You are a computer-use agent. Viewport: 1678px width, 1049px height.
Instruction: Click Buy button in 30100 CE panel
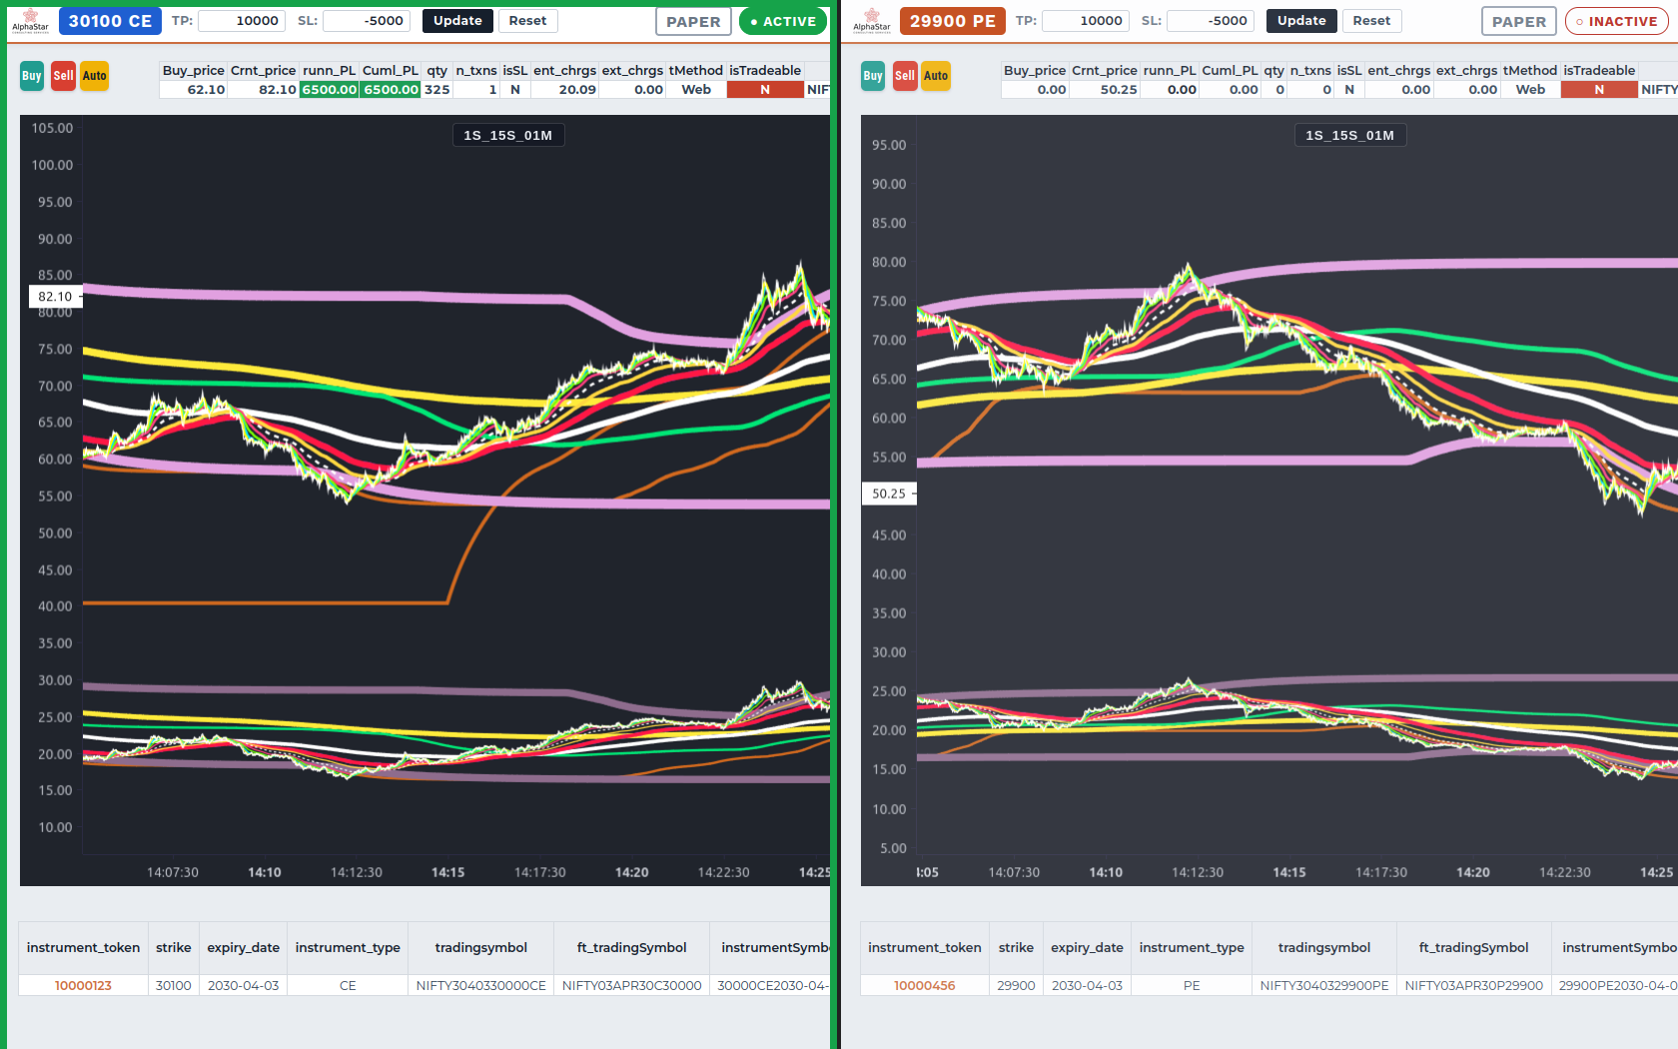[x=32, y=76]
